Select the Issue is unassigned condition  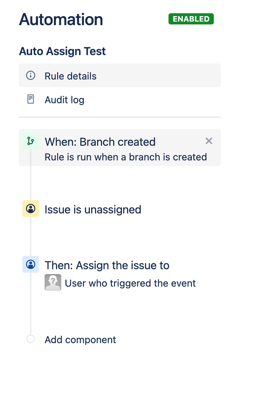pos(93,210)
